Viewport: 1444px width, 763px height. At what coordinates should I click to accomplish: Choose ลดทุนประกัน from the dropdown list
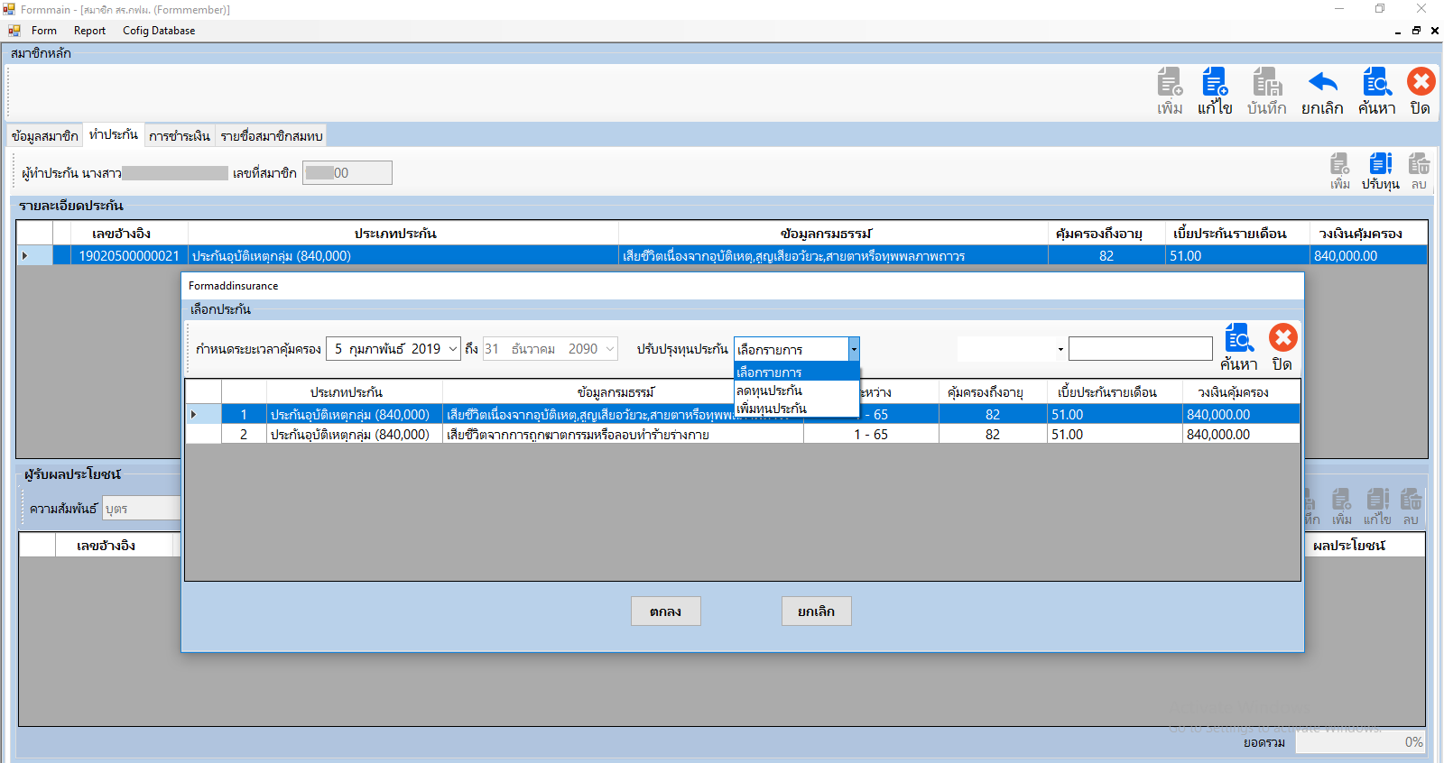pos(769,391)
